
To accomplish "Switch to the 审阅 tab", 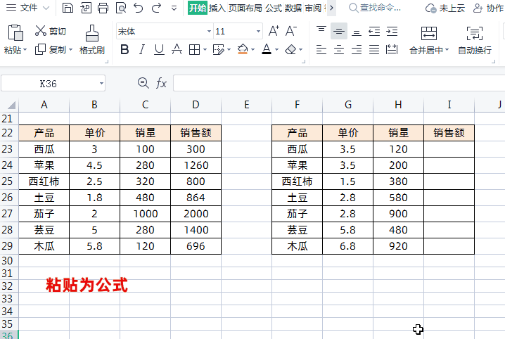I will pos(313,8).
